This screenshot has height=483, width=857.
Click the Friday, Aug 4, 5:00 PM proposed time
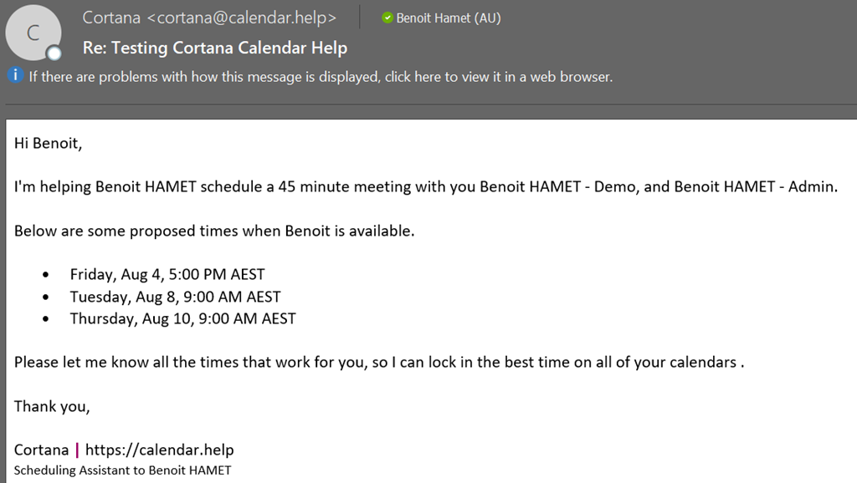(x=167, y=274)
